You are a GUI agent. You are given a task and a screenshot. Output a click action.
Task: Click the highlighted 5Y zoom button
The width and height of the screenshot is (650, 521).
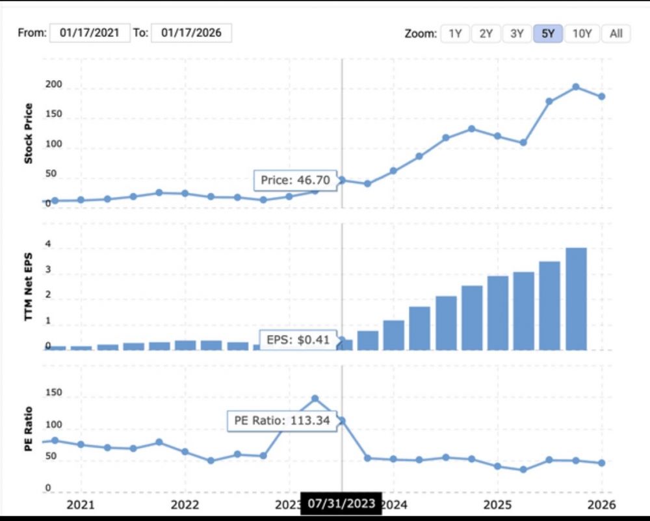[548, 34]
